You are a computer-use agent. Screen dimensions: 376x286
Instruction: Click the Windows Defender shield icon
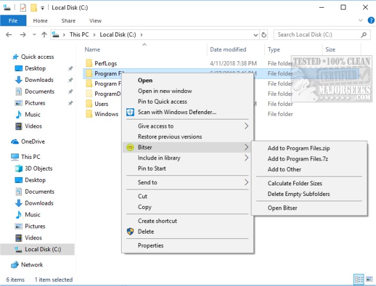[x=130, y=112]
